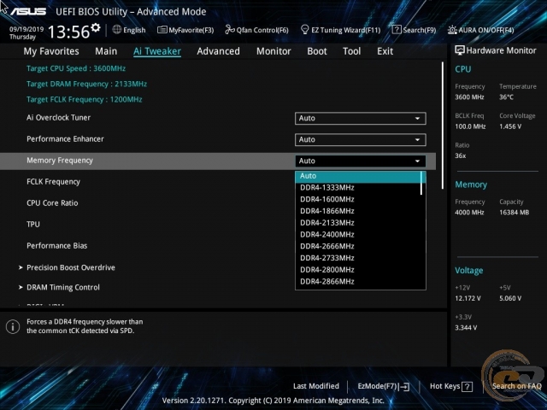This screenshot has width=547, height=410.
Task: Pick DDR4-2400MHz from the list
Action: click(358, 235)
